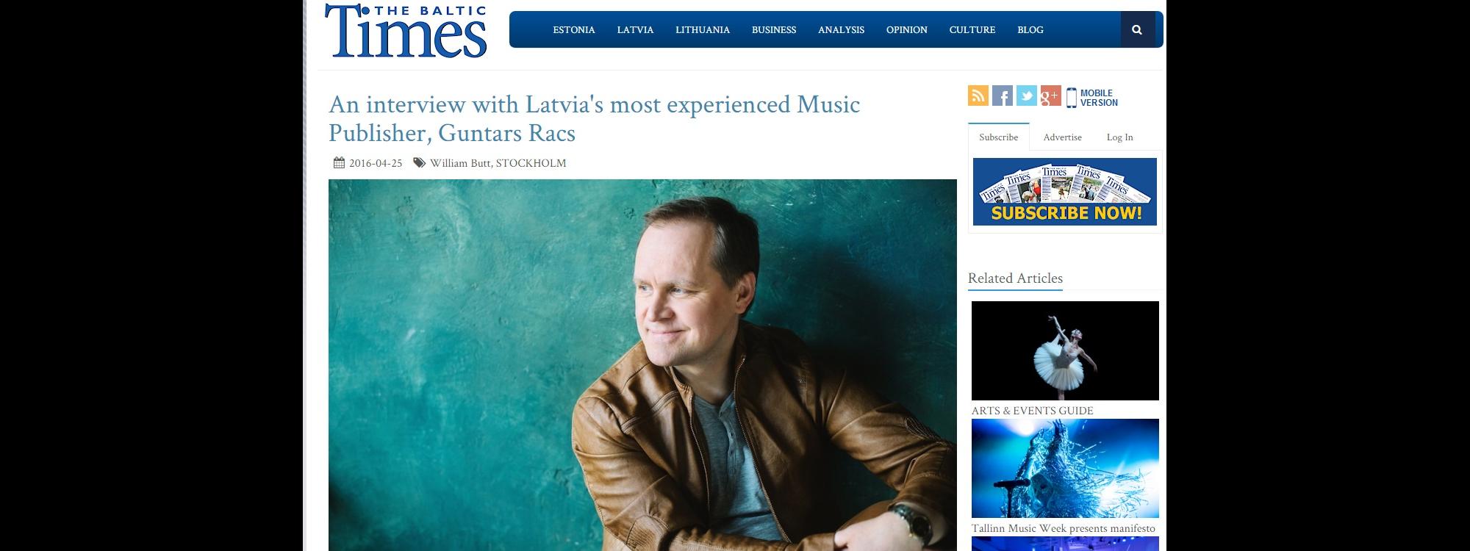Open the Culture section
Screen dimensions: 1470x551
pos(972,30)
